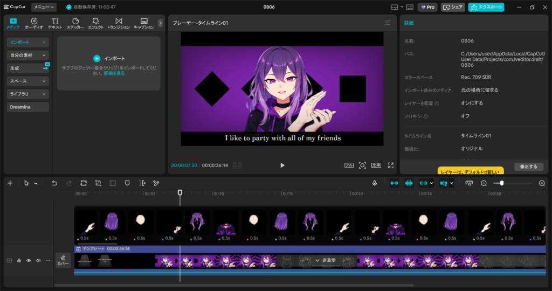
Task: Click the magic wand edit icon
Action: pyautogui.click(x=156, y=183)
